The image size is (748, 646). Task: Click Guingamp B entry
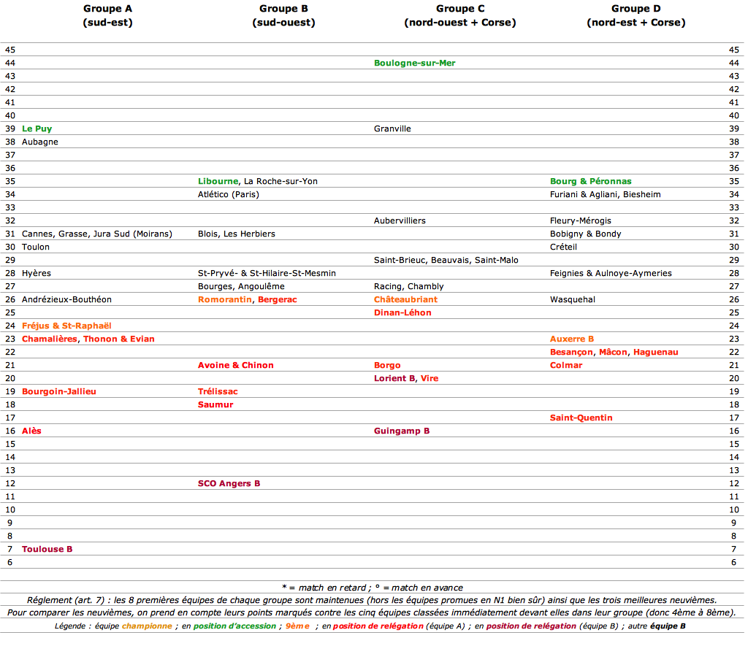[402, 431]
